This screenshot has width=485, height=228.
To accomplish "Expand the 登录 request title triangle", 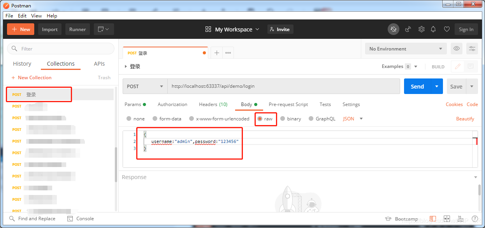I will tap(126, 66).
